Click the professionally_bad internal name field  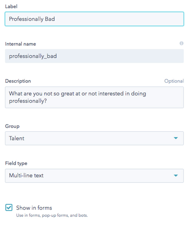point(94,56)
